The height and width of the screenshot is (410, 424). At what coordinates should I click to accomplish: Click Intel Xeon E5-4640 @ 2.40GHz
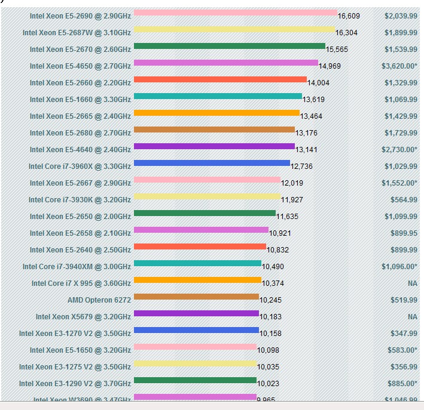80,150
